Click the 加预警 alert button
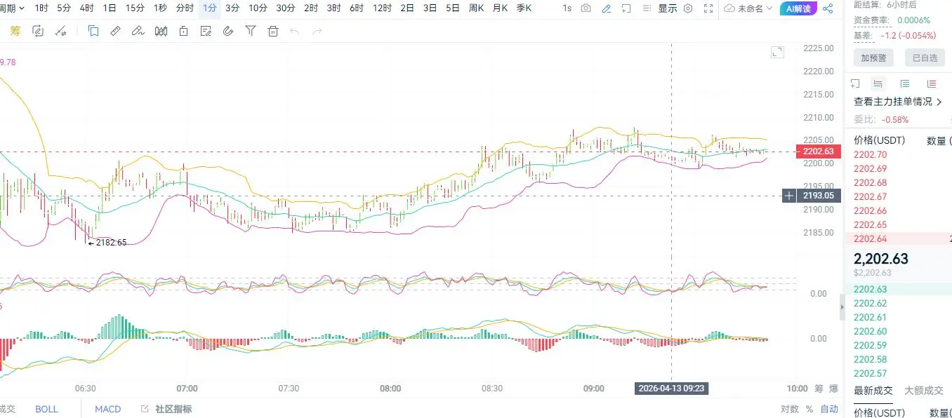The height and width of the screenshot is (418, 952). [874, 58]
